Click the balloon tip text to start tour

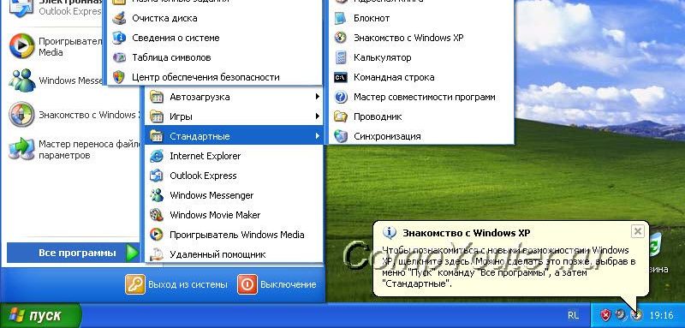(508, 267)
